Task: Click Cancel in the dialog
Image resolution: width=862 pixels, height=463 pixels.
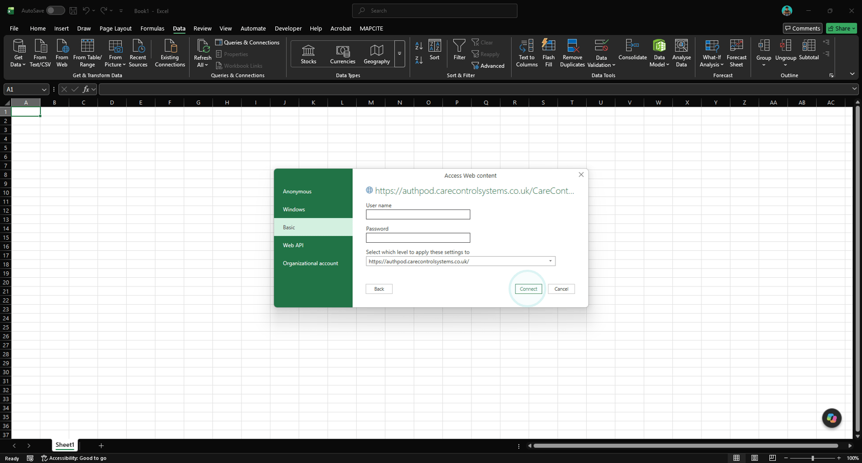Action: 561,289
